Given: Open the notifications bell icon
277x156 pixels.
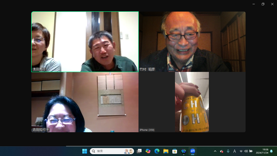Looking at the screenshot, I should click(271, 151).
